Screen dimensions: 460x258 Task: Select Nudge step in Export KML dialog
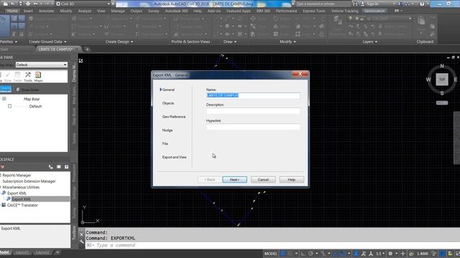167,130
